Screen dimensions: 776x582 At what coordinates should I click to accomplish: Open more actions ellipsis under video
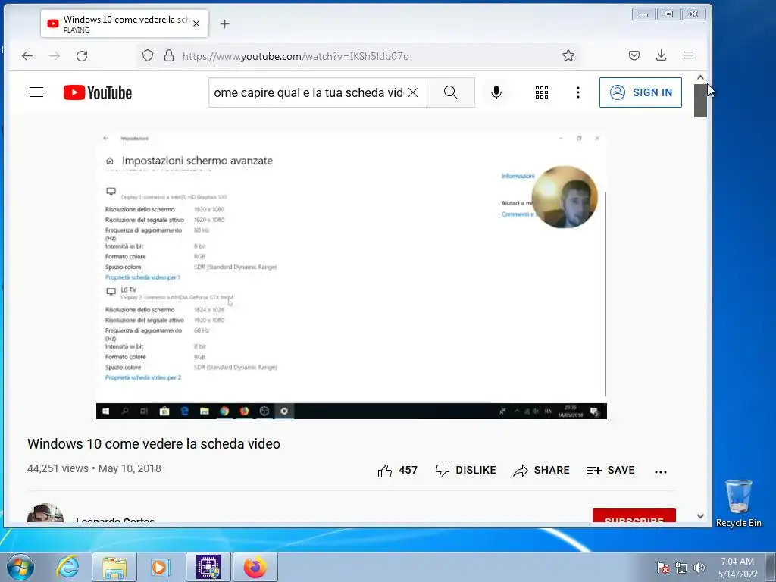pos(661,471)
